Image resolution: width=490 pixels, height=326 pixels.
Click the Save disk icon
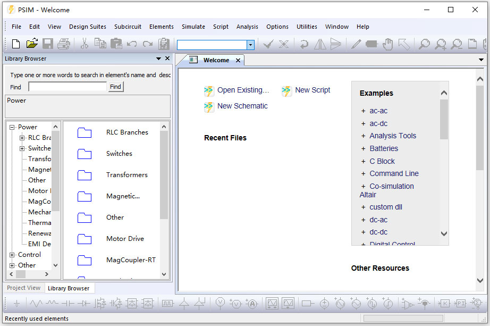[x=48, y=44]
